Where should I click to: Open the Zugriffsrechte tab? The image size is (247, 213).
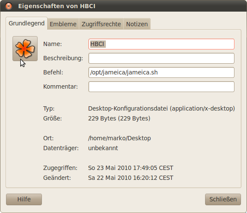click(x=101, y=24)
